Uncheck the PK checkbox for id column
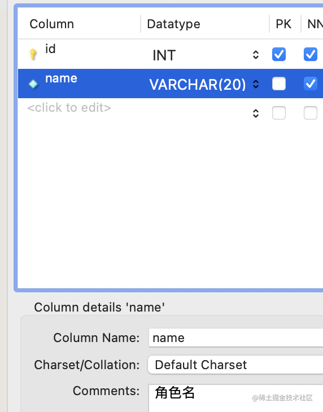The width and height of the screenshot is (323, 412). [x=279, y=54]
